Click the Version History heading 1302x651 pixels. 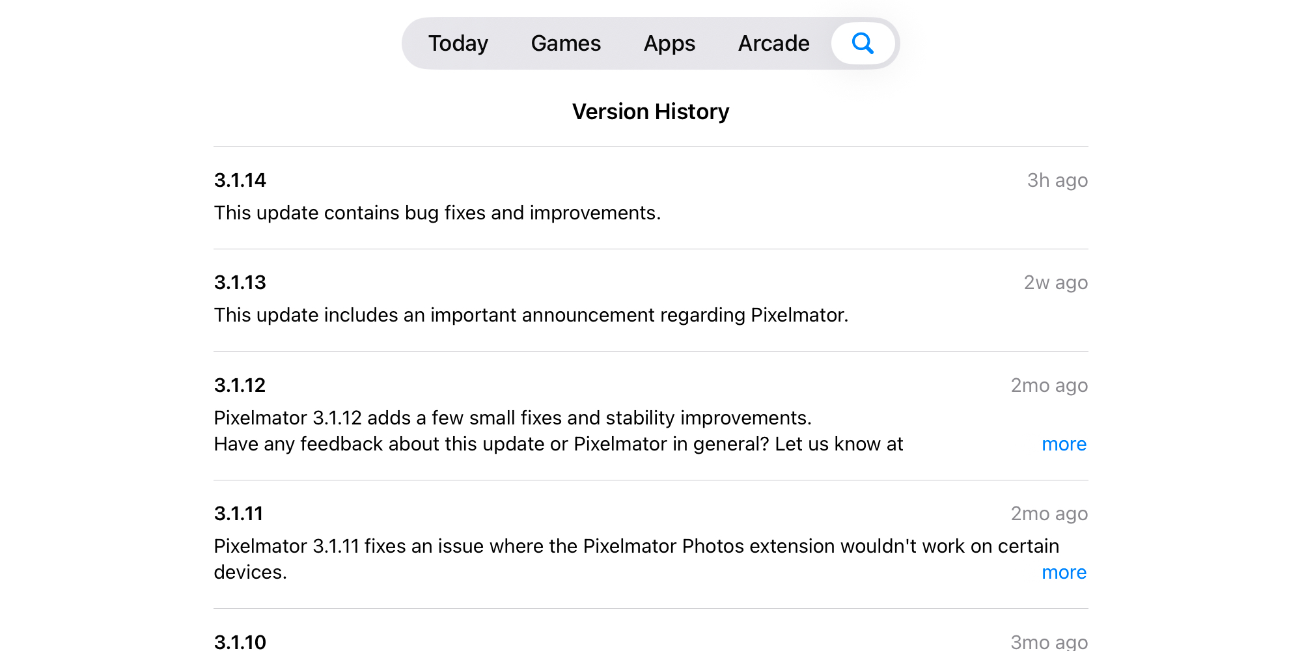(x=650, y=111)
